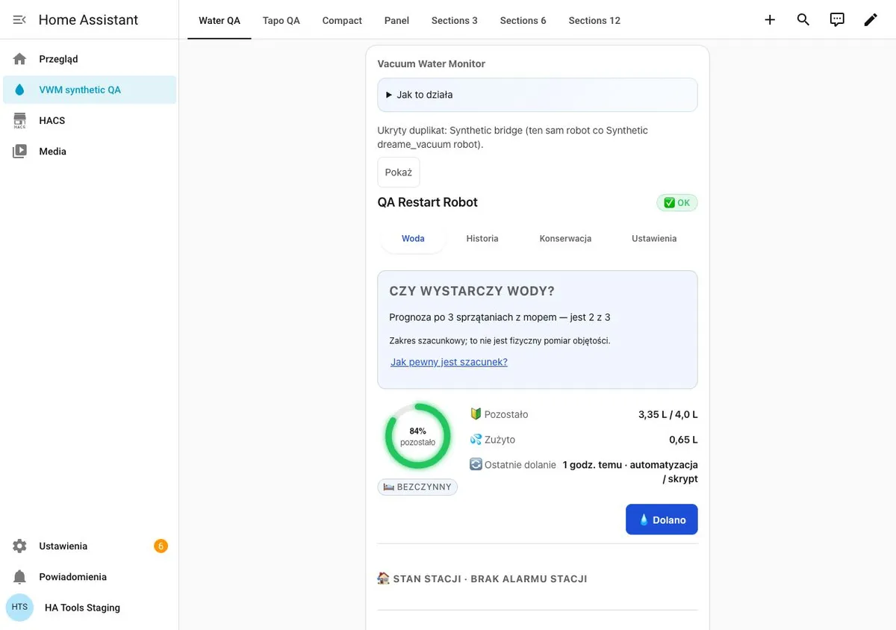Open the Historia tab of the robot card

(x=482, y=239)
